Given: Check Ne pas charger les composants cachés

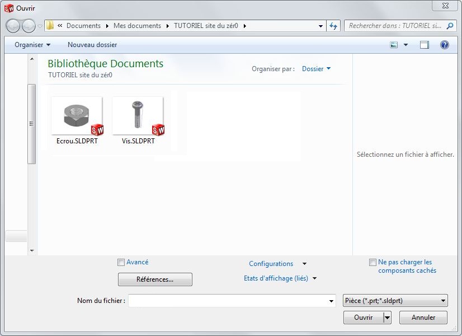Looking at the screenshot, I should [x=373, y=262].
